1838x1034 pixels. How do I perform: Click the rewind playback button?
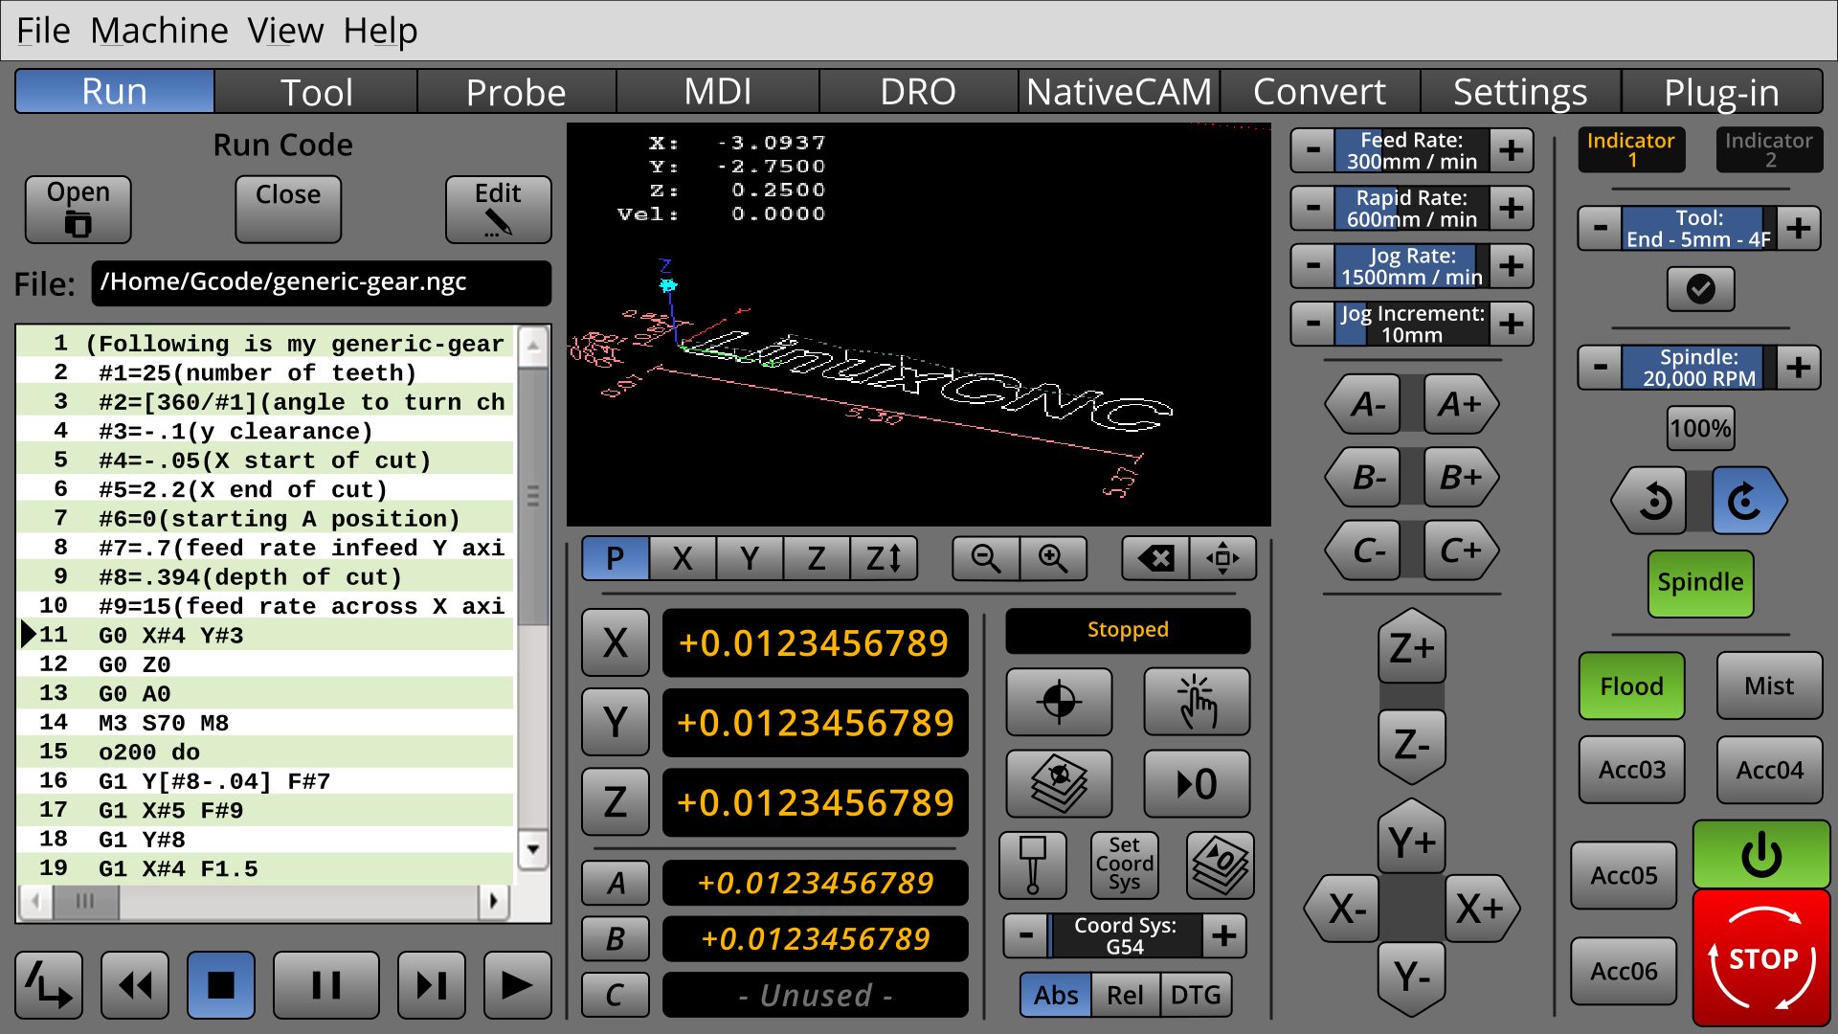click(x=135, y=984)
